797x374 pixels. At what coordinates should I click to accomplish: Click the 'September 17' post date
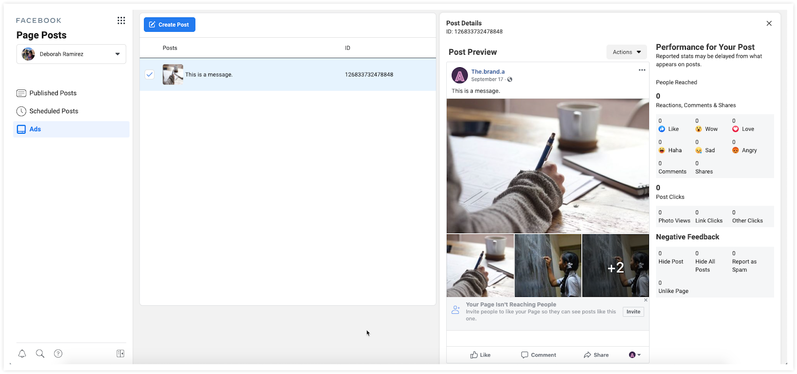(x=487, y=80)
